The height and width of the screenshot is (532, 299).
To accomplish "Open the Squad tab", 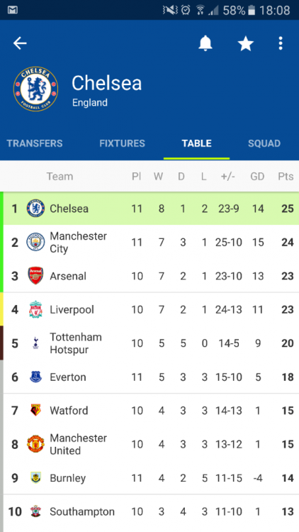I will [x=264, y=143].
